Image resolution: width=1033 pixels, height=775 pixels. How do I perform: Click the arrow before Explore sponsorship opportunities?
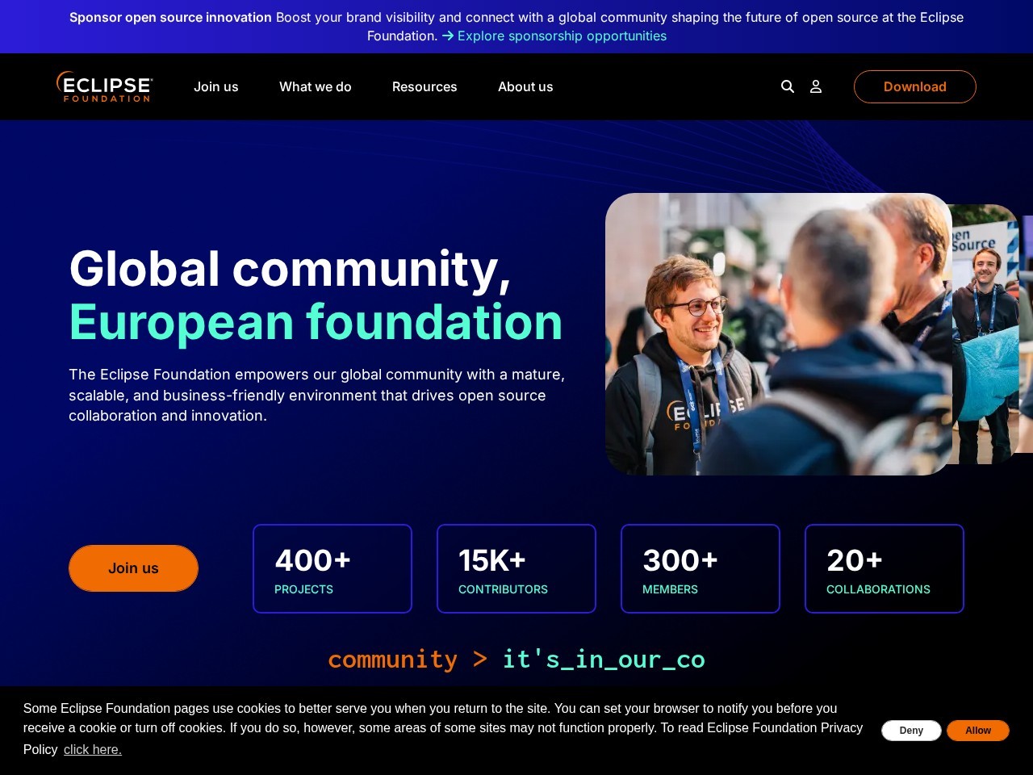coord(448,36)
